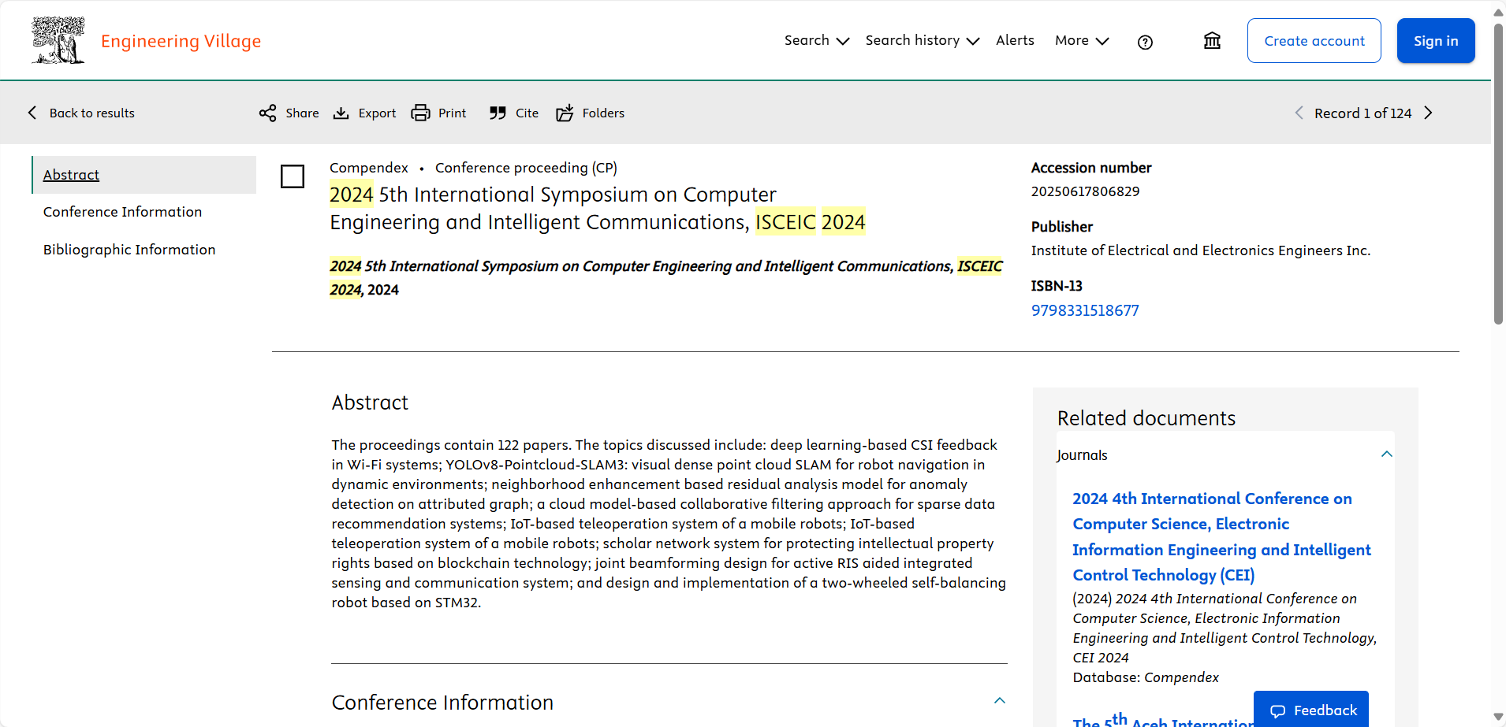
Task: Click the Back to results text
Action: [x=92, y=113]
